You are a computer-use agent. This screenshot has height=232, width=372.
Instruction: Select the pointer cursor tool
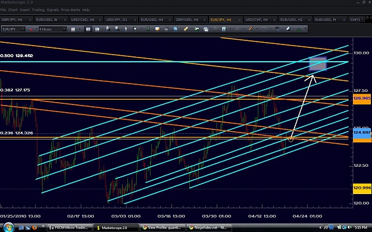[126, 29]
